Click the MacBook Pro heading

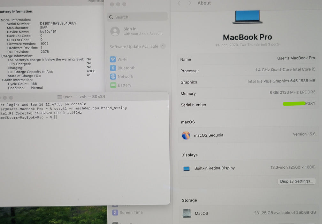click(248, 37)
